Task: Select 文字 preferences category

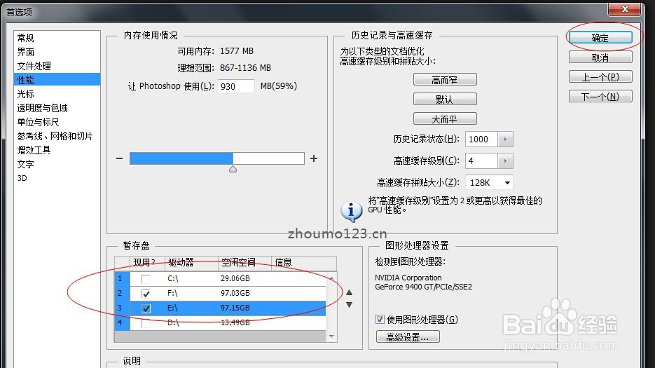Action: pyautogui.click(x=25, y=164)
